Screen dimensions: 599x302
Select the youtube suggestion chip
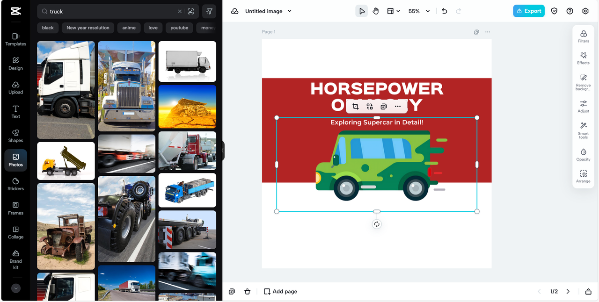coord(179,28)
